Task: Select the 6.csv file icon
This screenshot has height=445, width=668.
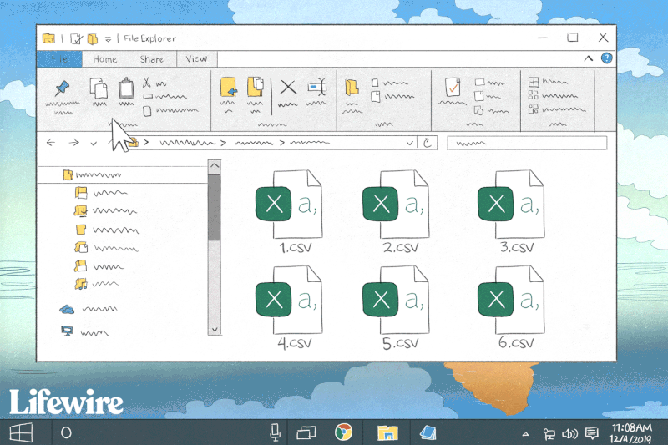Action: click(x=511, y=300)
